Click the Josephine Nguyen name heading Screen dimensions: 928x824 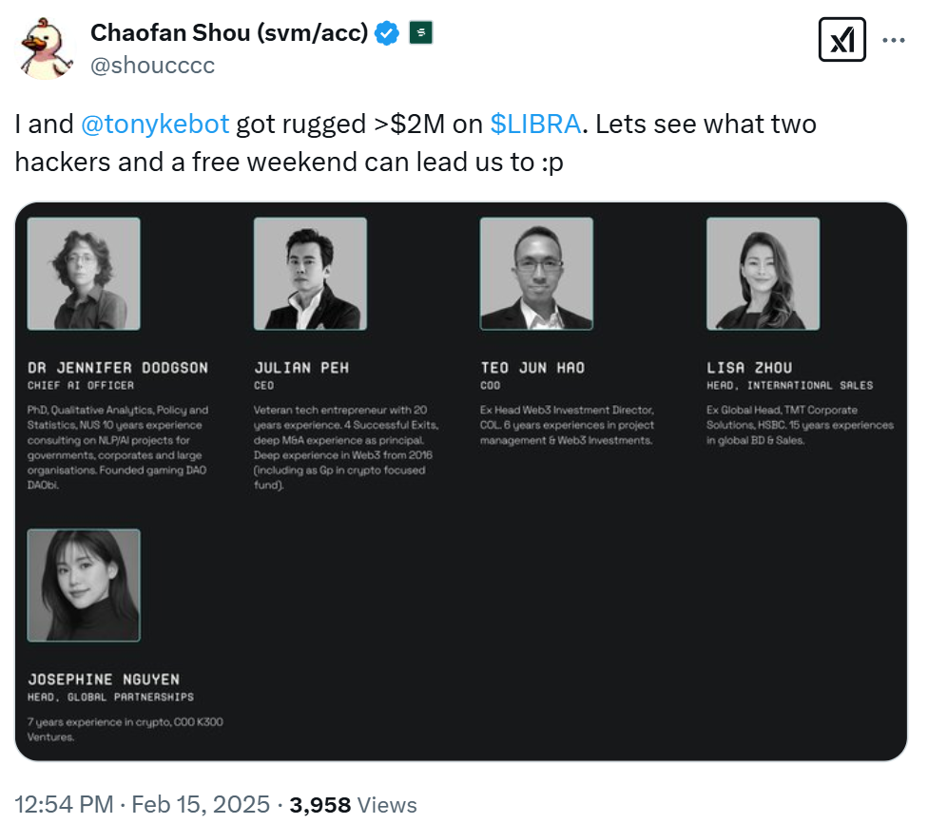tap(104, 680)
